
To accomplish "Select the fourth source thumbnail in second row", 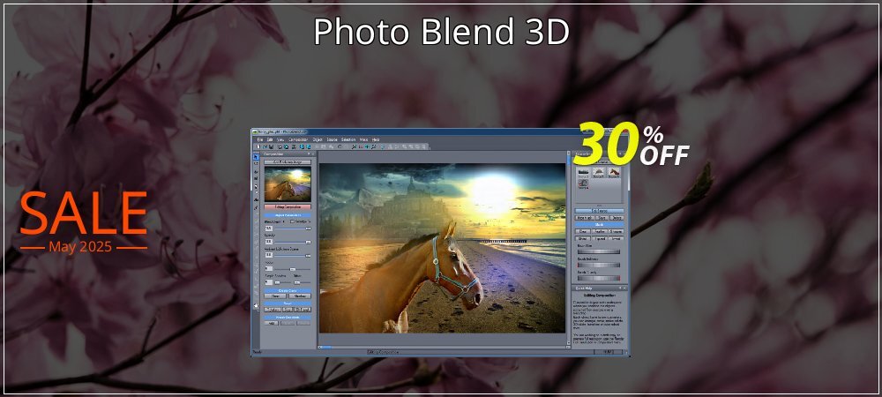I will [583, 184].
